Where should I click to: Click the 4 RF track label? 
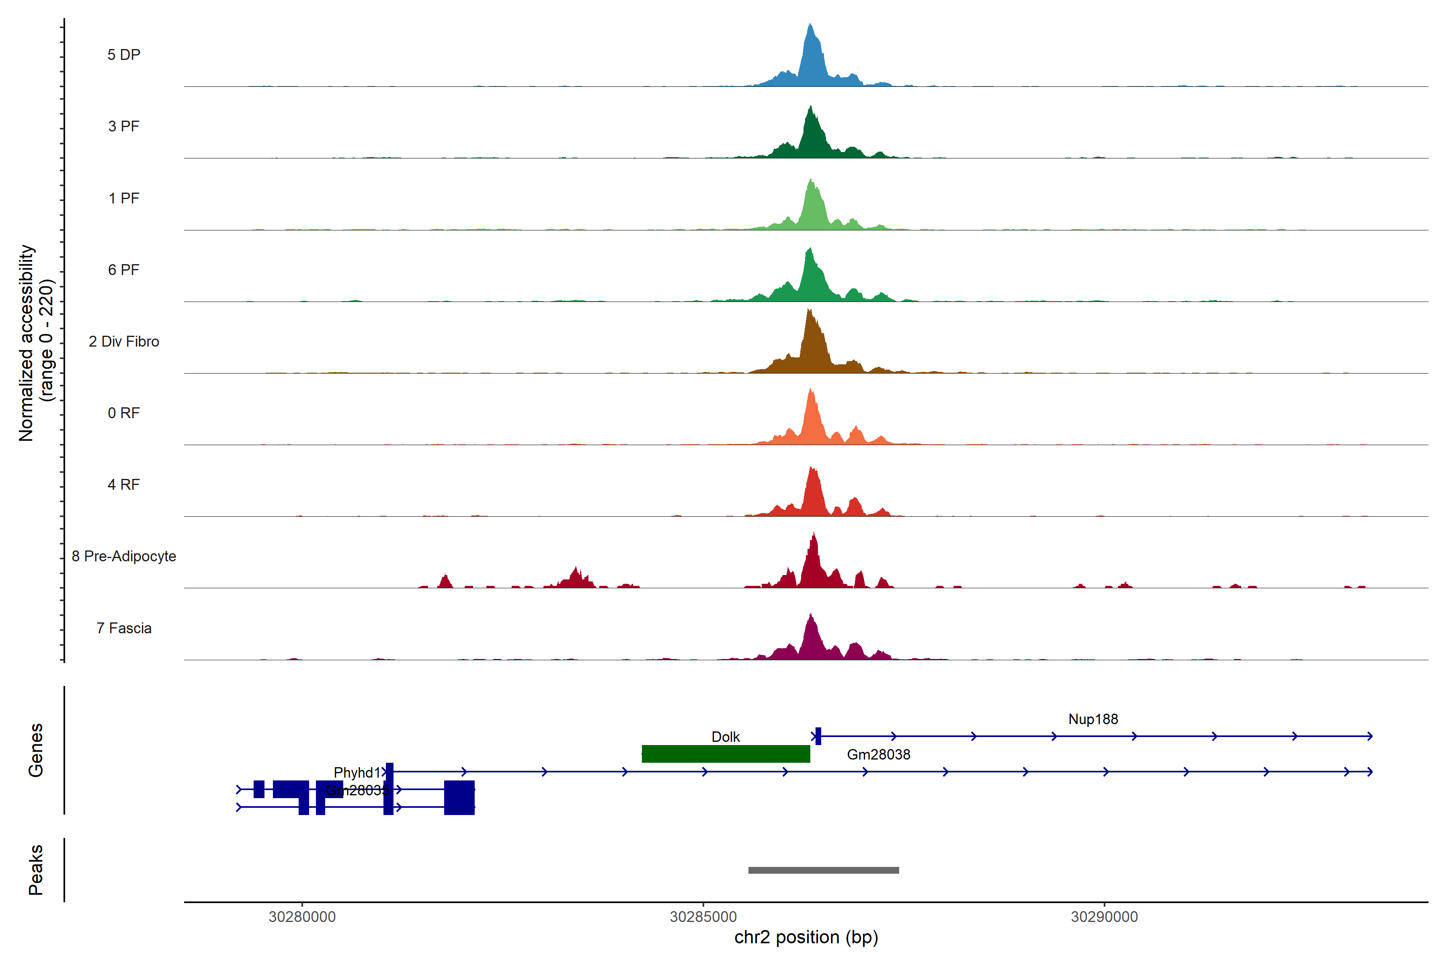124,485
